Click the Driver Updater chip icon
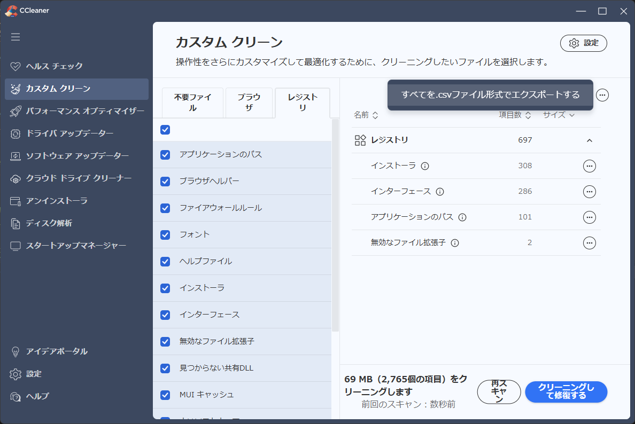The width and height of the screenshot is (635, 424). coord(16,134)
